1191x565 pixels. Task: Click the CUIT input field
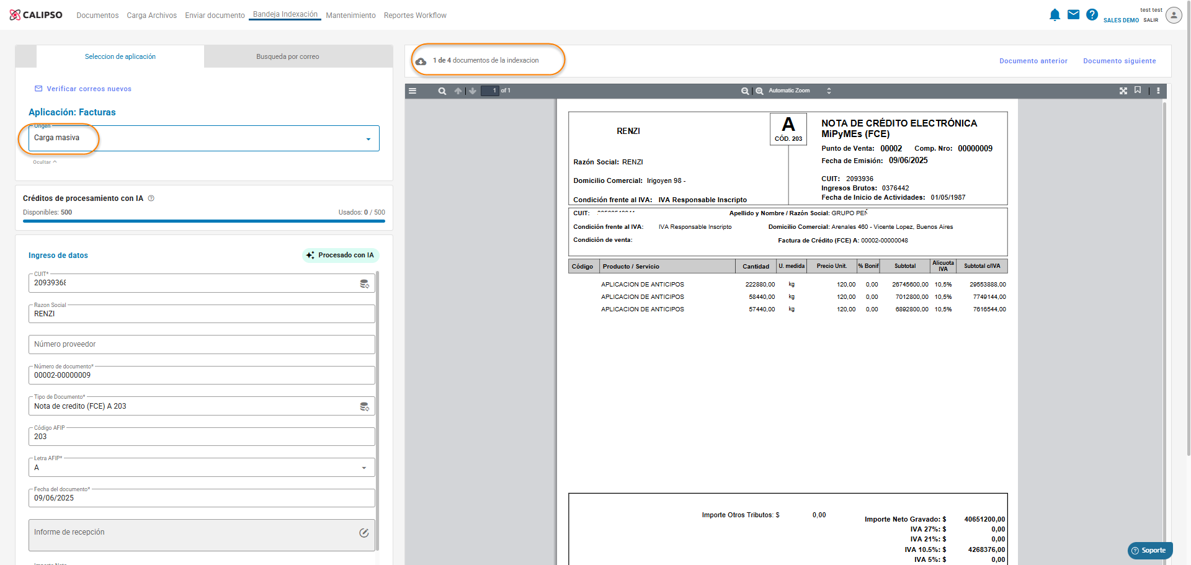point(202,283)
